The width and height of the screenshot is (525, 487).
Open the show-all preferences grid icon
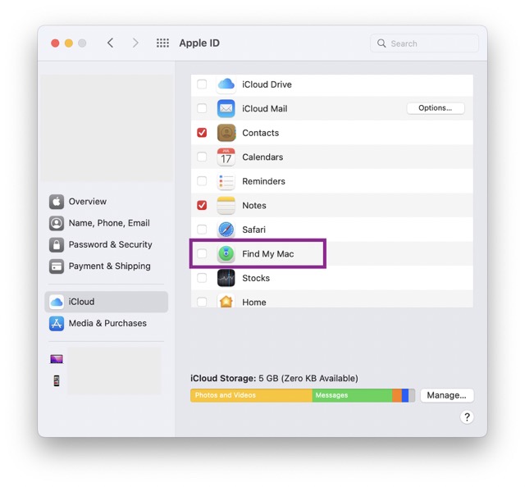pyautogui.click(x=162, y=43)
